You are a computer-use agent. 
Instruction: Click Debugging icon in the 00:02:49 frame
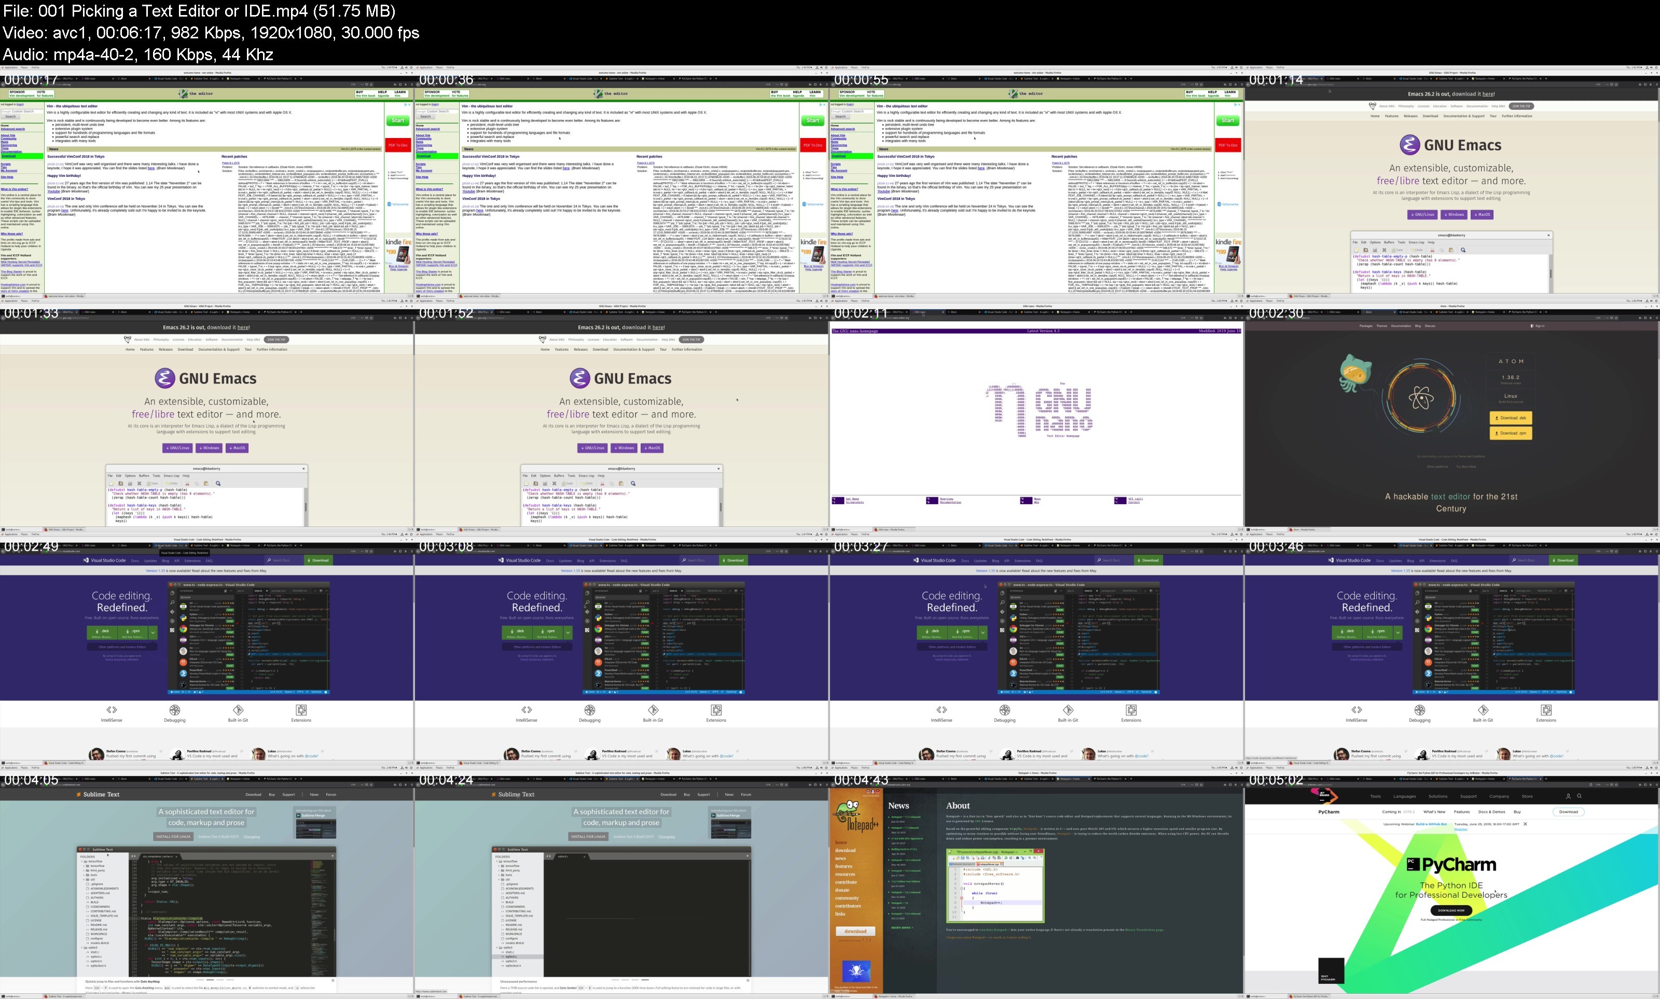click(175, 710)
